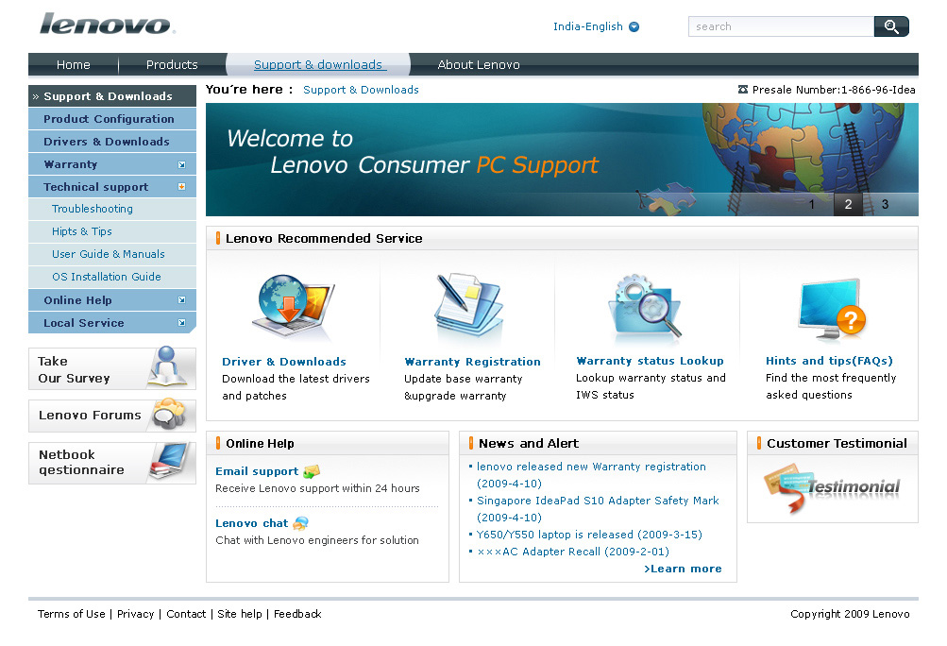This screenshot has width=947, height=646.
Task: Click the search magnifier button
Action: click(x=891, y=26)
